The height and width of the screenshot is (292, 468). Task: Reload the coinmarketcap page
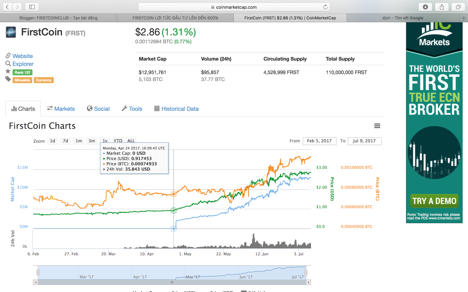325,7
